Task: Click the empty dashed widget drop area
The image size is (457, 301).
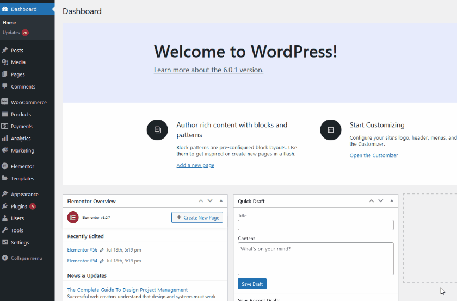Action: [430, 238]
